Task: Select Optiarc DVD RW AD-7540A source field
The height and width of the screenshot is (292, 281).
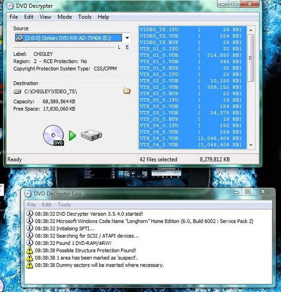Action: pos(69,38)
